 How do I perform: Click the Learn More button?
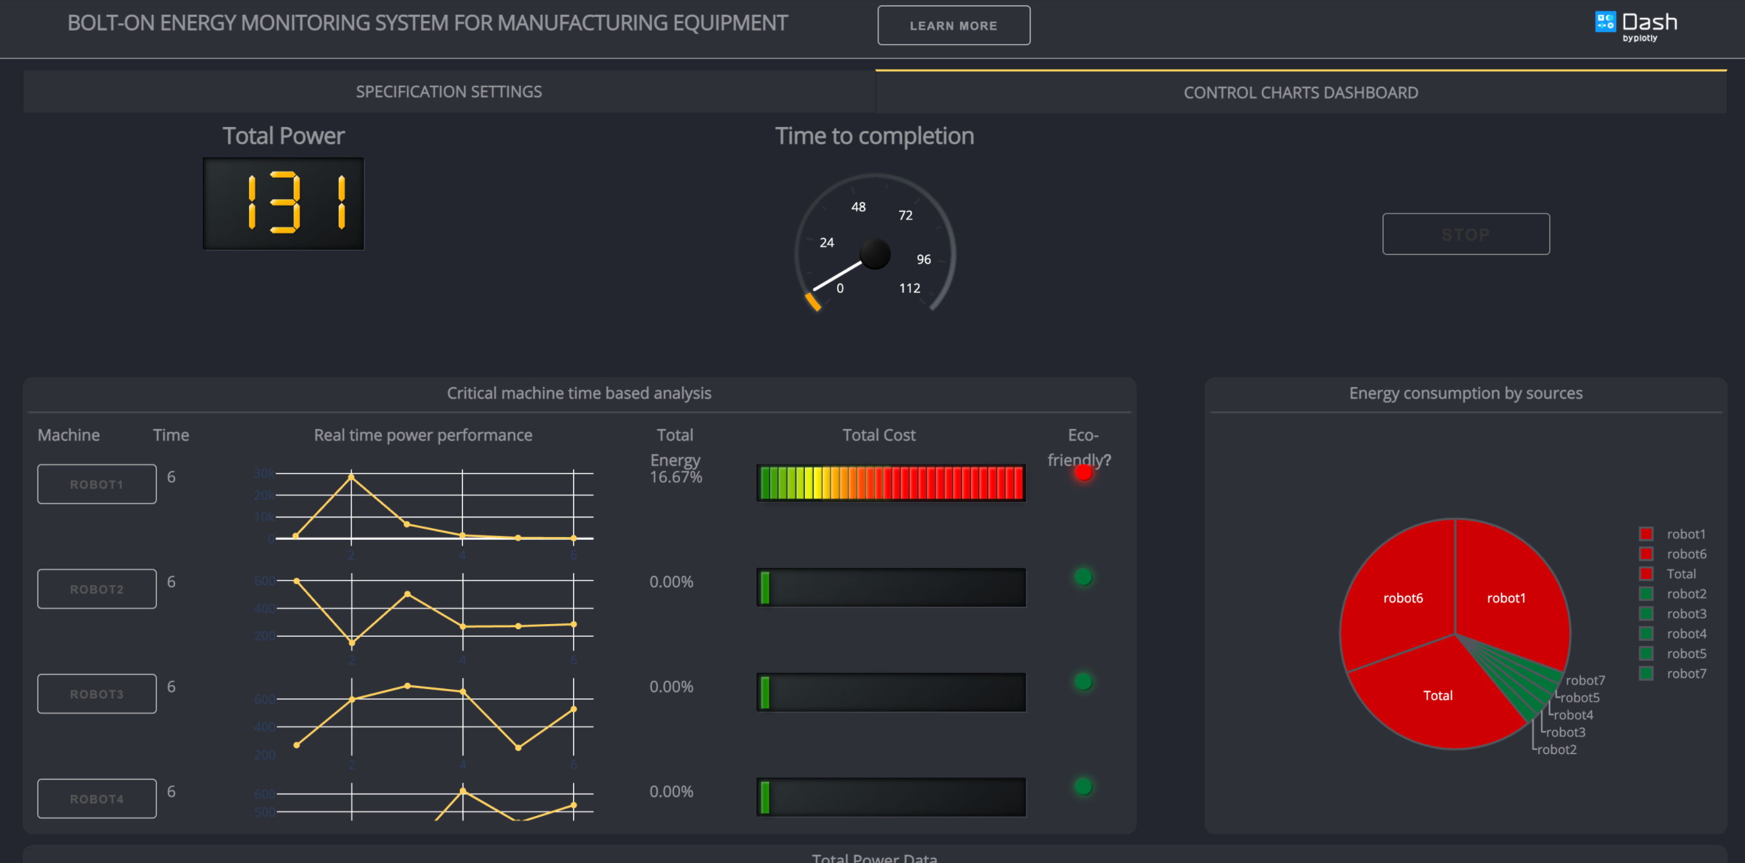click(953, 26)
